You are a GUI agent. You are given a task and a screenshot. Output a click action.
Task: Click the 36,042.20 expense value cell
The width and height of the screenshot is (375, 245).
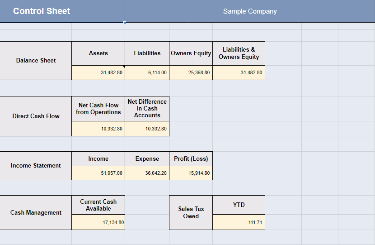tap(147, 173)
